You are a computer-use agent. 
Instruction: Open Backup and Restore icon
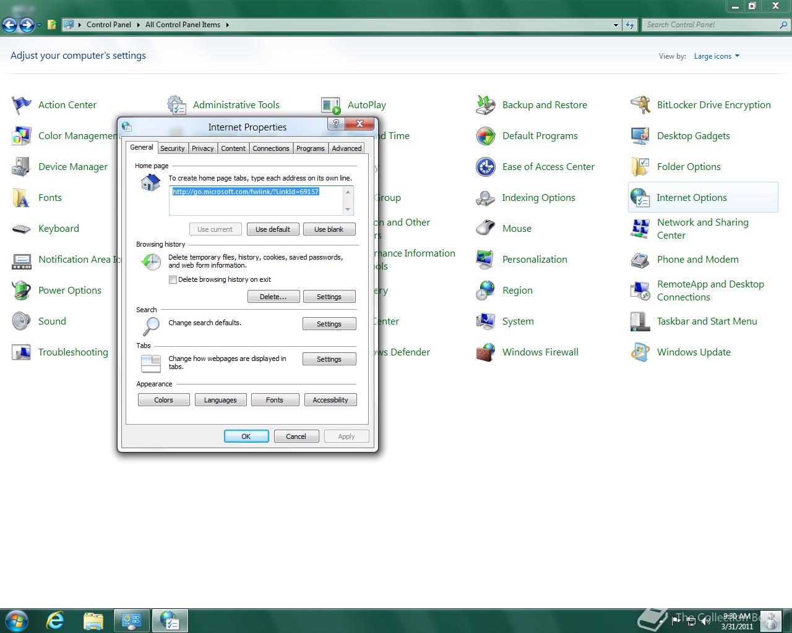pos(486,105)
